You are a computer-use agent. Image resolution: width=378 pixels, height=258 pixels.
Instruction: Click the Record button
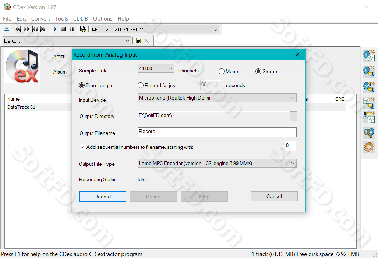pyautogui.click(x=102, y=197)
